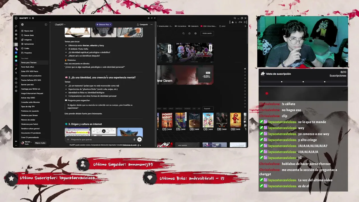Click the scroll-to-bottom arrow button in chat
The width and height of the screenshot is (359, 202).
coord(103,131)
